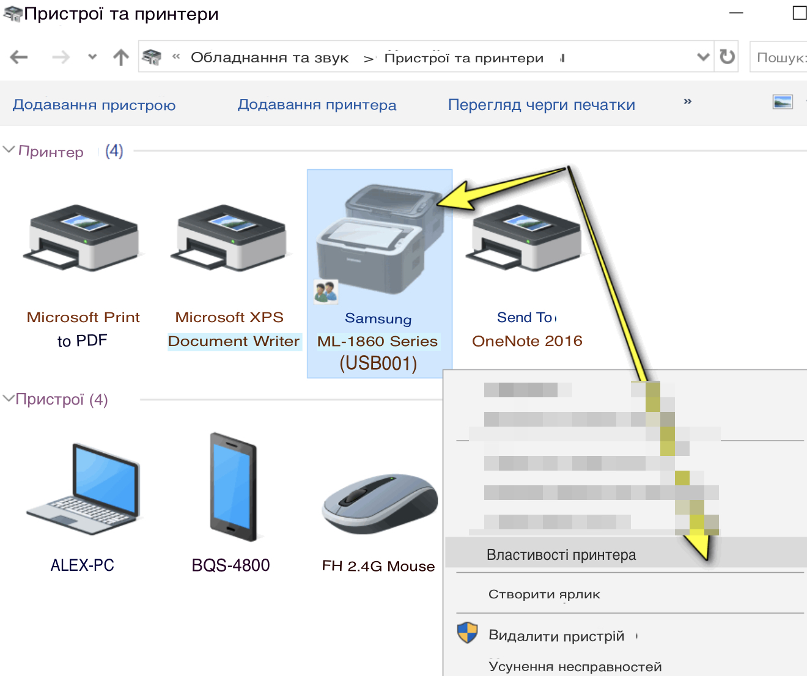
Task: Show hidden toolbar commands with the chevron
Action: tap(688, 101)
